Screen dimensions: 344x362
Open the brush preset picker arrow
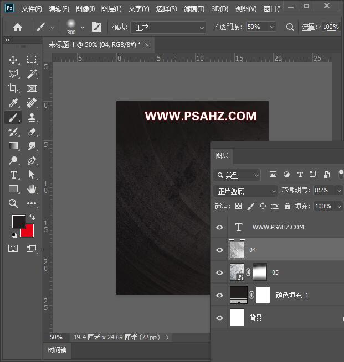pyautogui.click(x=83, y=28)
